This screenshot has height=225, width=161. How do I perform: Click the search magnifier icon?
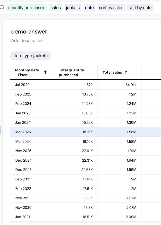2,8
